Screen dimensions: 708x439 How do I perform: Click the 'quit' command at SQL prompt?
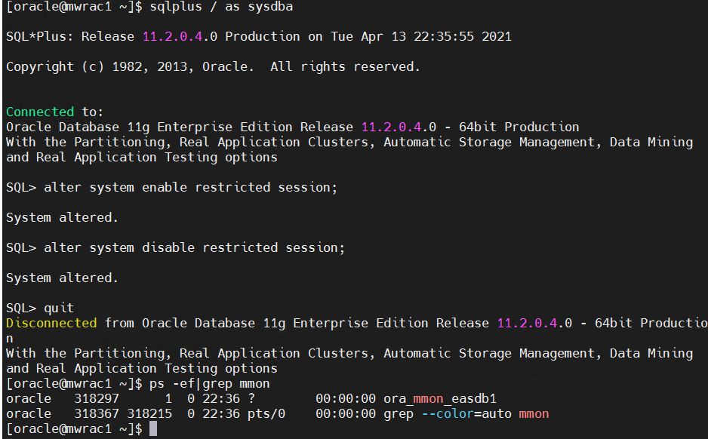click(x=59, y=308)
